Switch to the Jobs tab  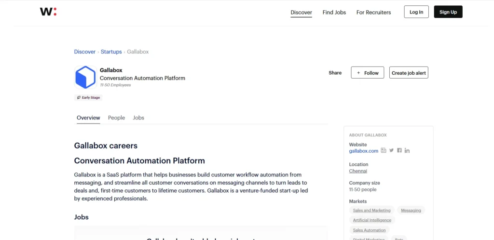click(x=138, y=118)
